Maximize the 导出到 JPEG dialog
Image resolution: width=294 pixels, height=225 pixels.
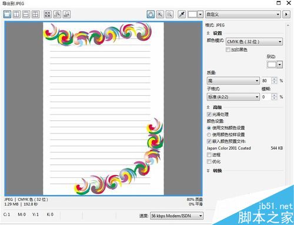click(x=279, y=3)
